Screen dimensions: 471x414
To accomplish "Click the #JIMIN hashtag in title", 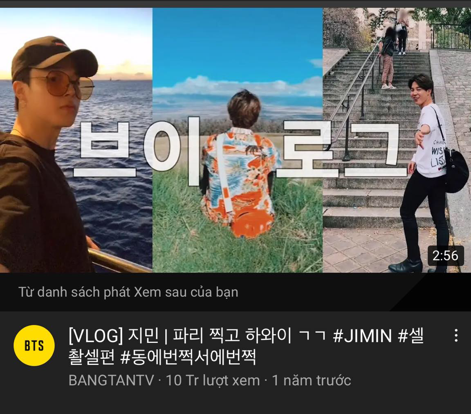I will pyautogui.click(x=362, y=336).
